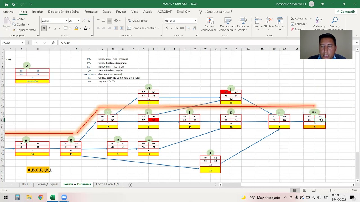Screen dimensions: 360x202
Task: Align text right
Action: (109, 28)
